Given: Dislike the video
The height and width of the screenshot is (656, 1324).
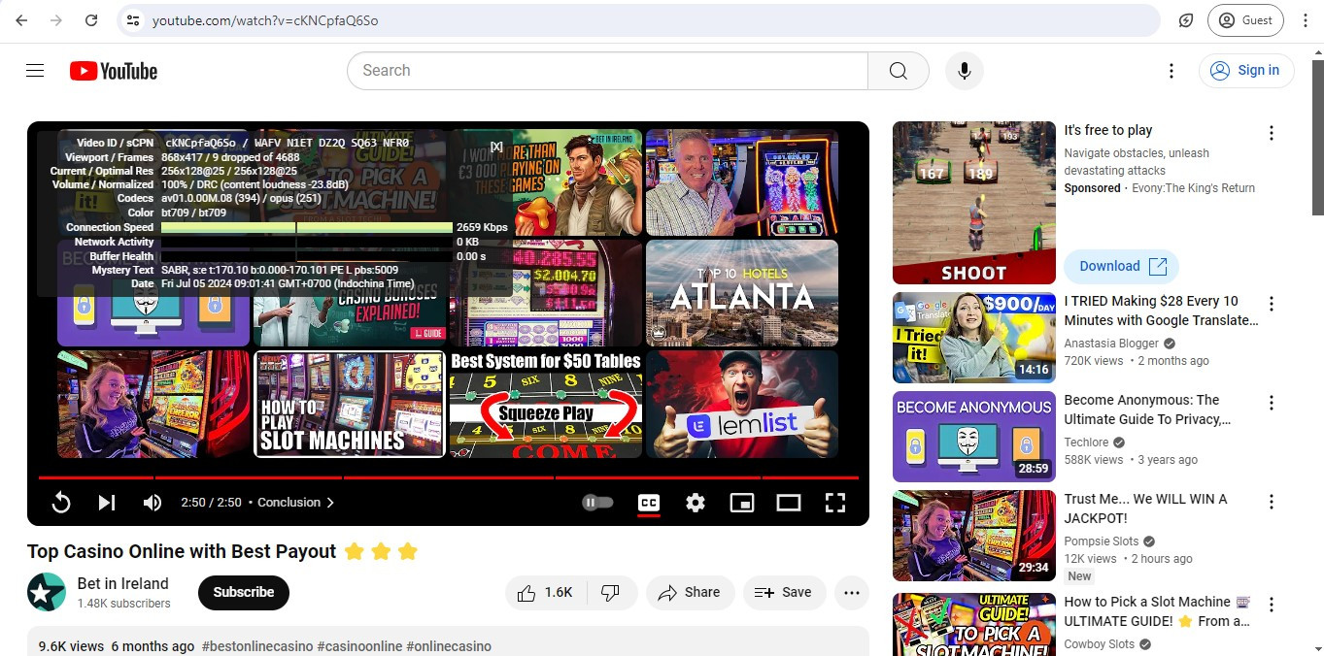Looking at the screenshot, I should coord(611,593).
